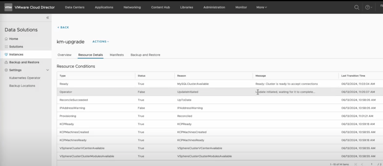383x166 pixels.
Task: Open Kubernetes Operator settings
Action: coord(25,78)
